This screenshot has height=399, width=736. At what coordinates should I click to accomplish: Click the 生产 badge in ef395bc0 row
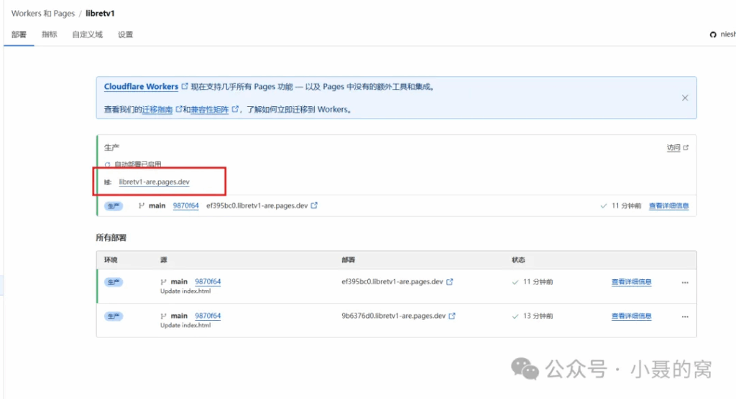pos(113,282)
